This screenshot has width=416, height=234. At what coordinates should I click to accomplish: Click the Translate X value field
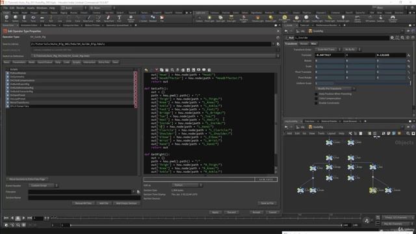(330, 55)
